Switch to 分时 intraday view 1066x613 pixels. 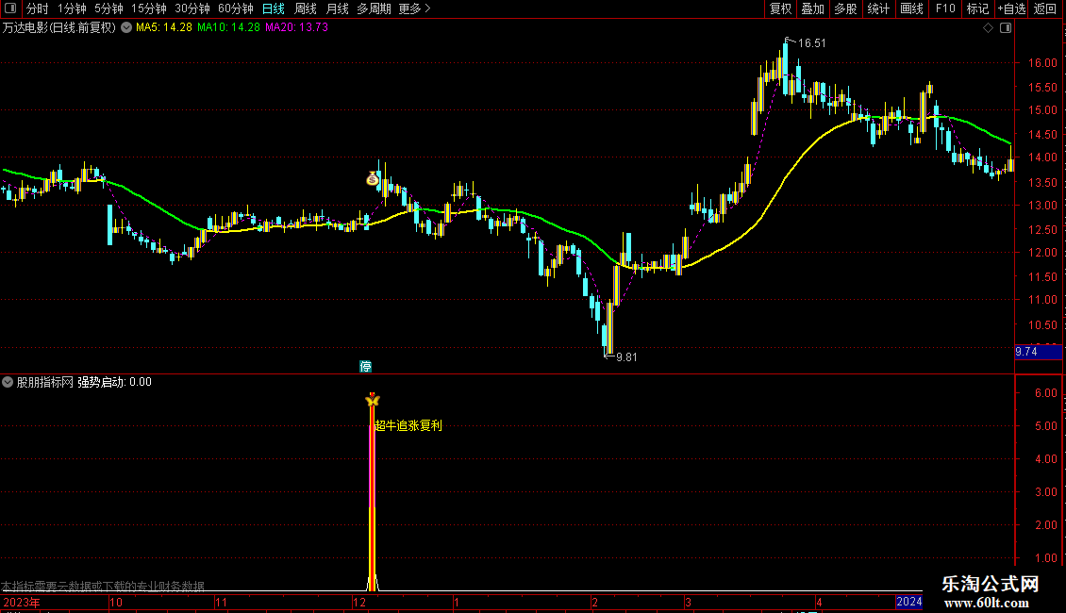tap(38, 8)
